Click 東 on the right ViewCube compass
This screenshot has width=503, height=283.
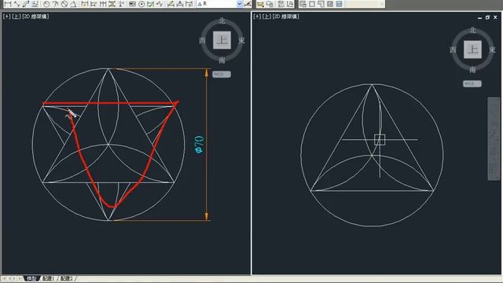(x=493, y=50)
